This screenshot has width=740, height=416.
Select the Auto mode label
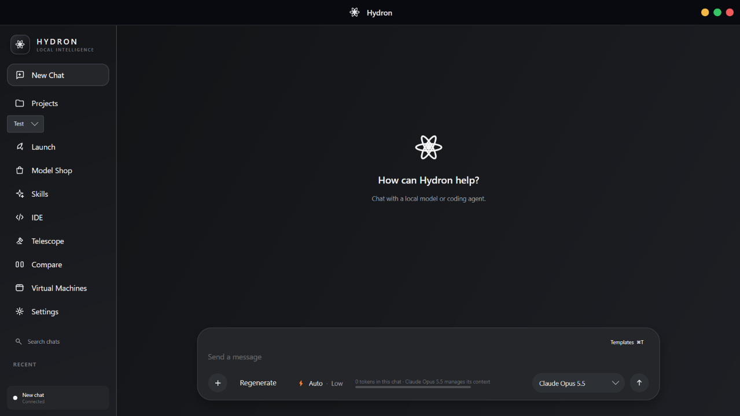pos(316,384)
